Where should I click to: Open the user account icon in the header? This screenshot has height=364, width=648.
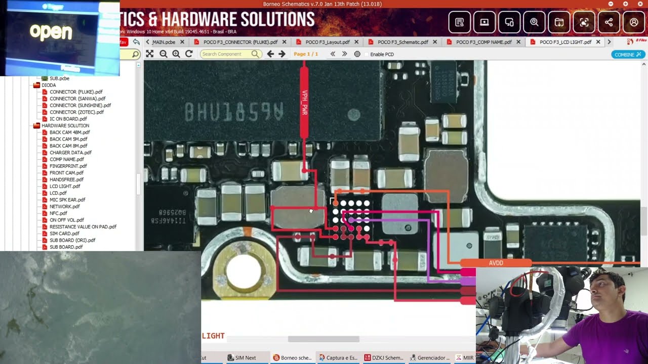point(634,22)
